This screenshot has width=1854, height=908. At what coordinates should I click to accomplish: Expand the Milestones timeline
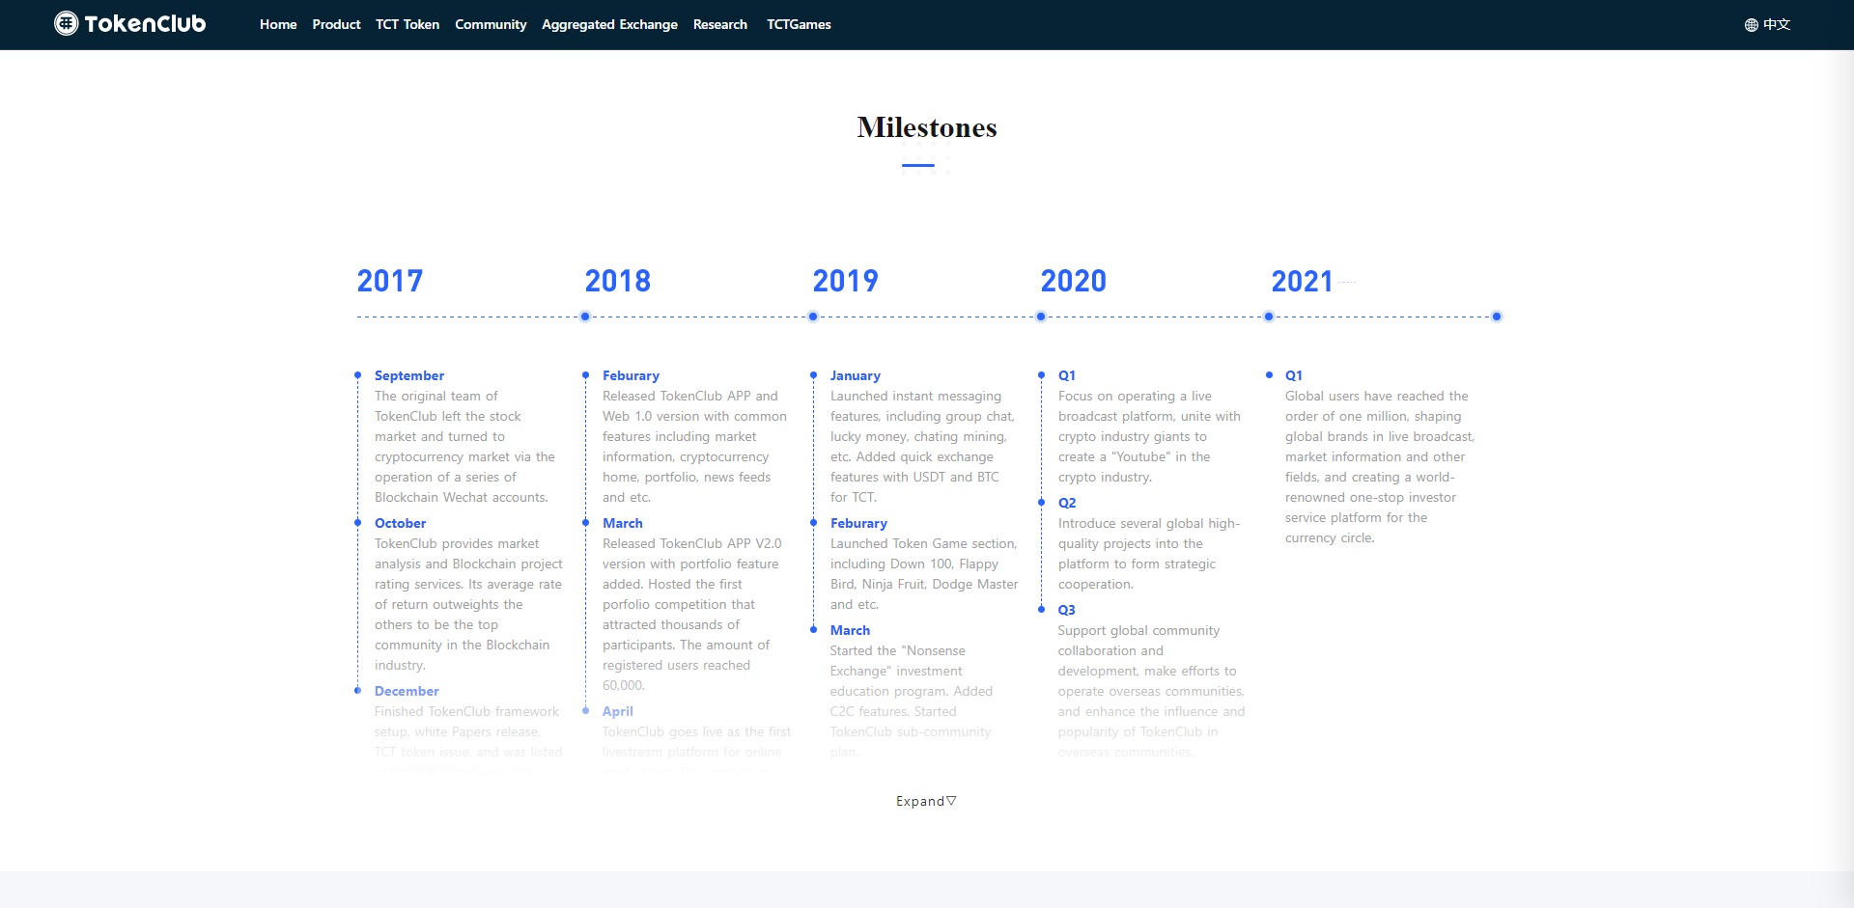[x=926, y=801]
